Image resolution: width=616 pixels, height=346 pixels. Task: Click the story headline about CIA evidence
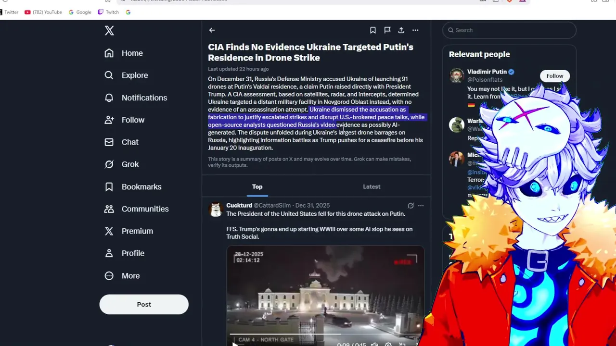(310, 52)
